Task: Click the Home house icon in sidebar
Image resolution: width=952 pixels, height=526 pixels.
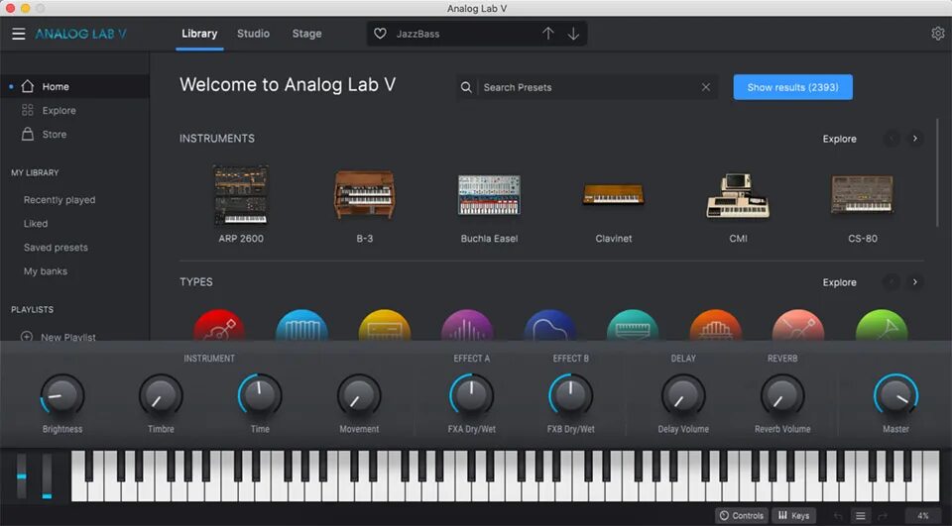Action: coord(28,86)
